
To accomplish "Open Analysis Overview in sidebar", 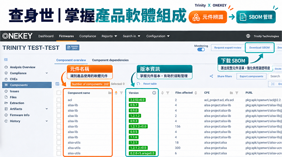I will [23, 67].
